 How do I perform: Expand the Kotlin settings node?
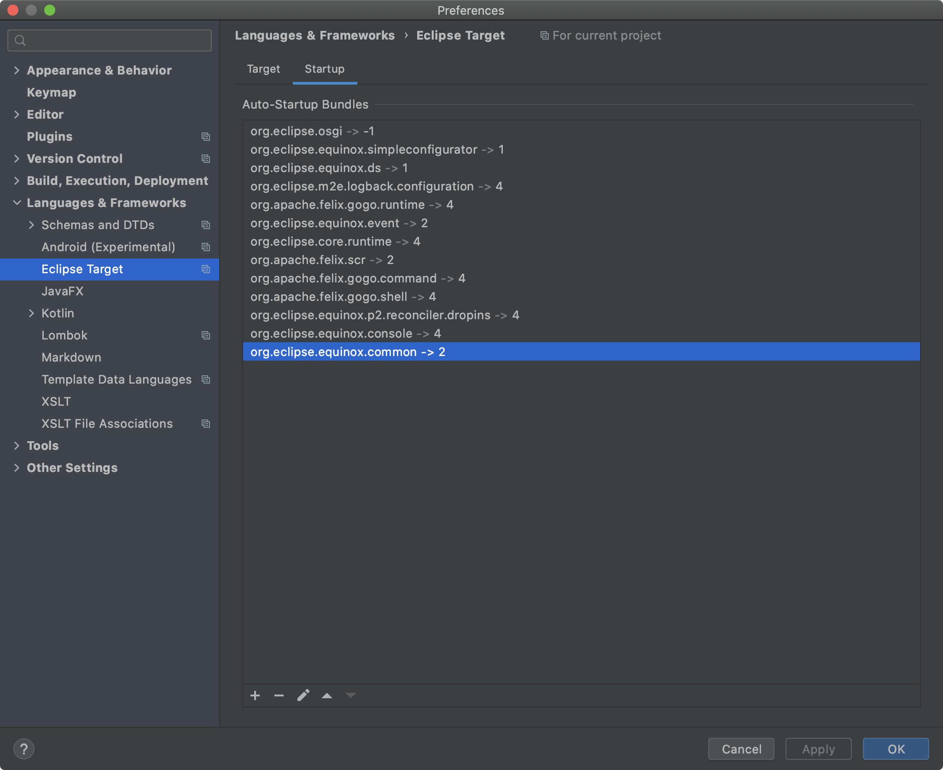click(31, 313)
